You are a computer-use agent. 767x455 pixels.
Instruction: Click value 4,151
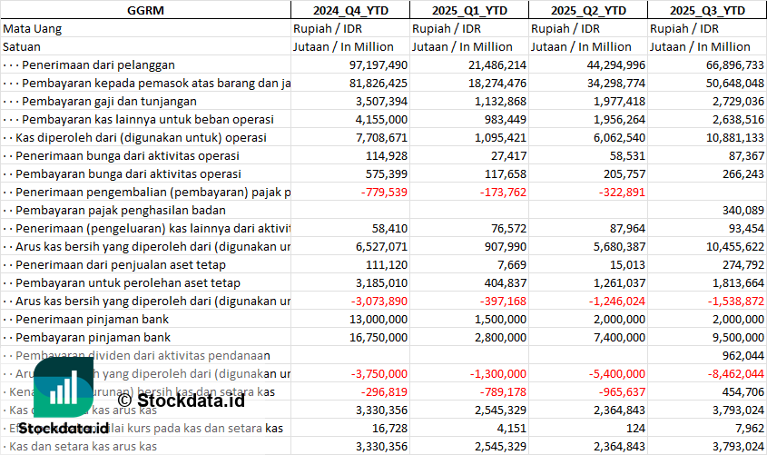point(514,428)
